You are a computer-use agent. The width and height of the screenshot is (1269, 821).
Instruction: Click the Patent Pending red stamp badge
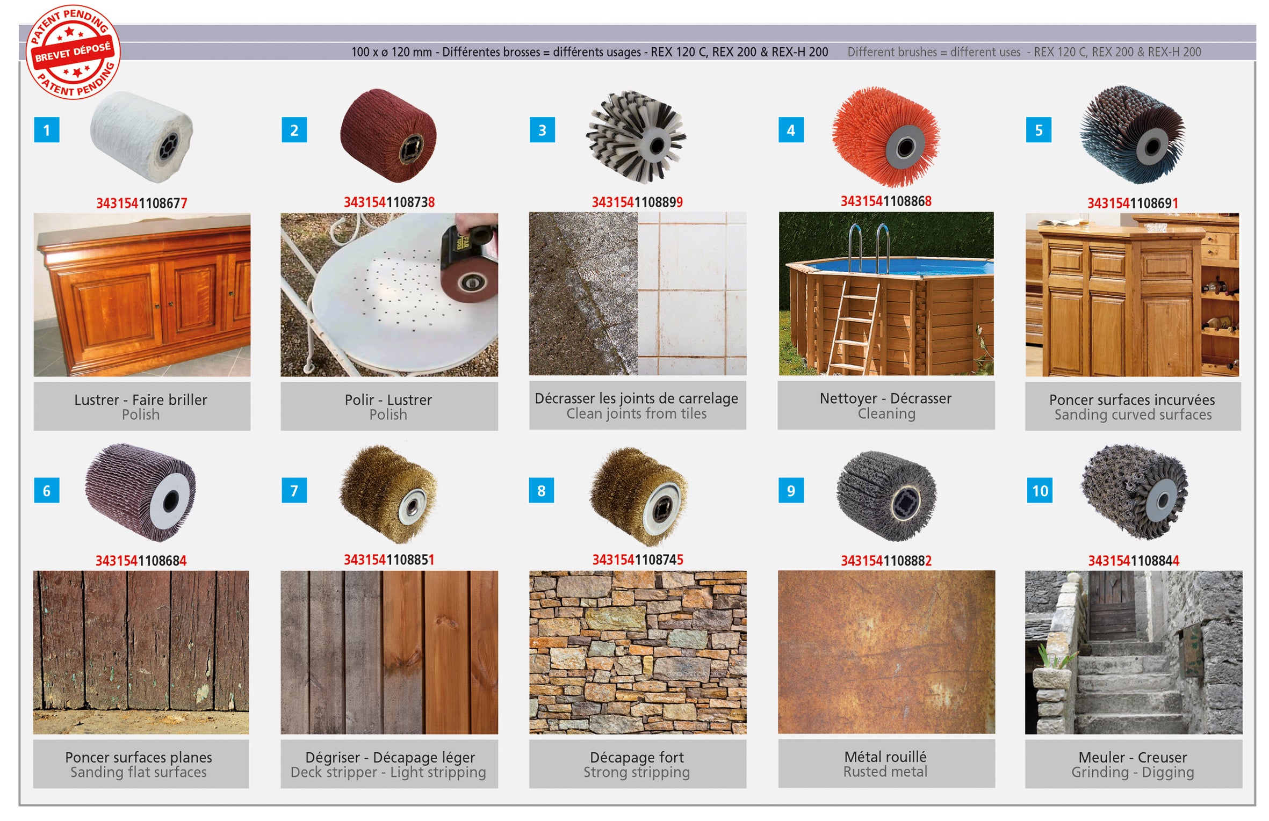[73, 52]
